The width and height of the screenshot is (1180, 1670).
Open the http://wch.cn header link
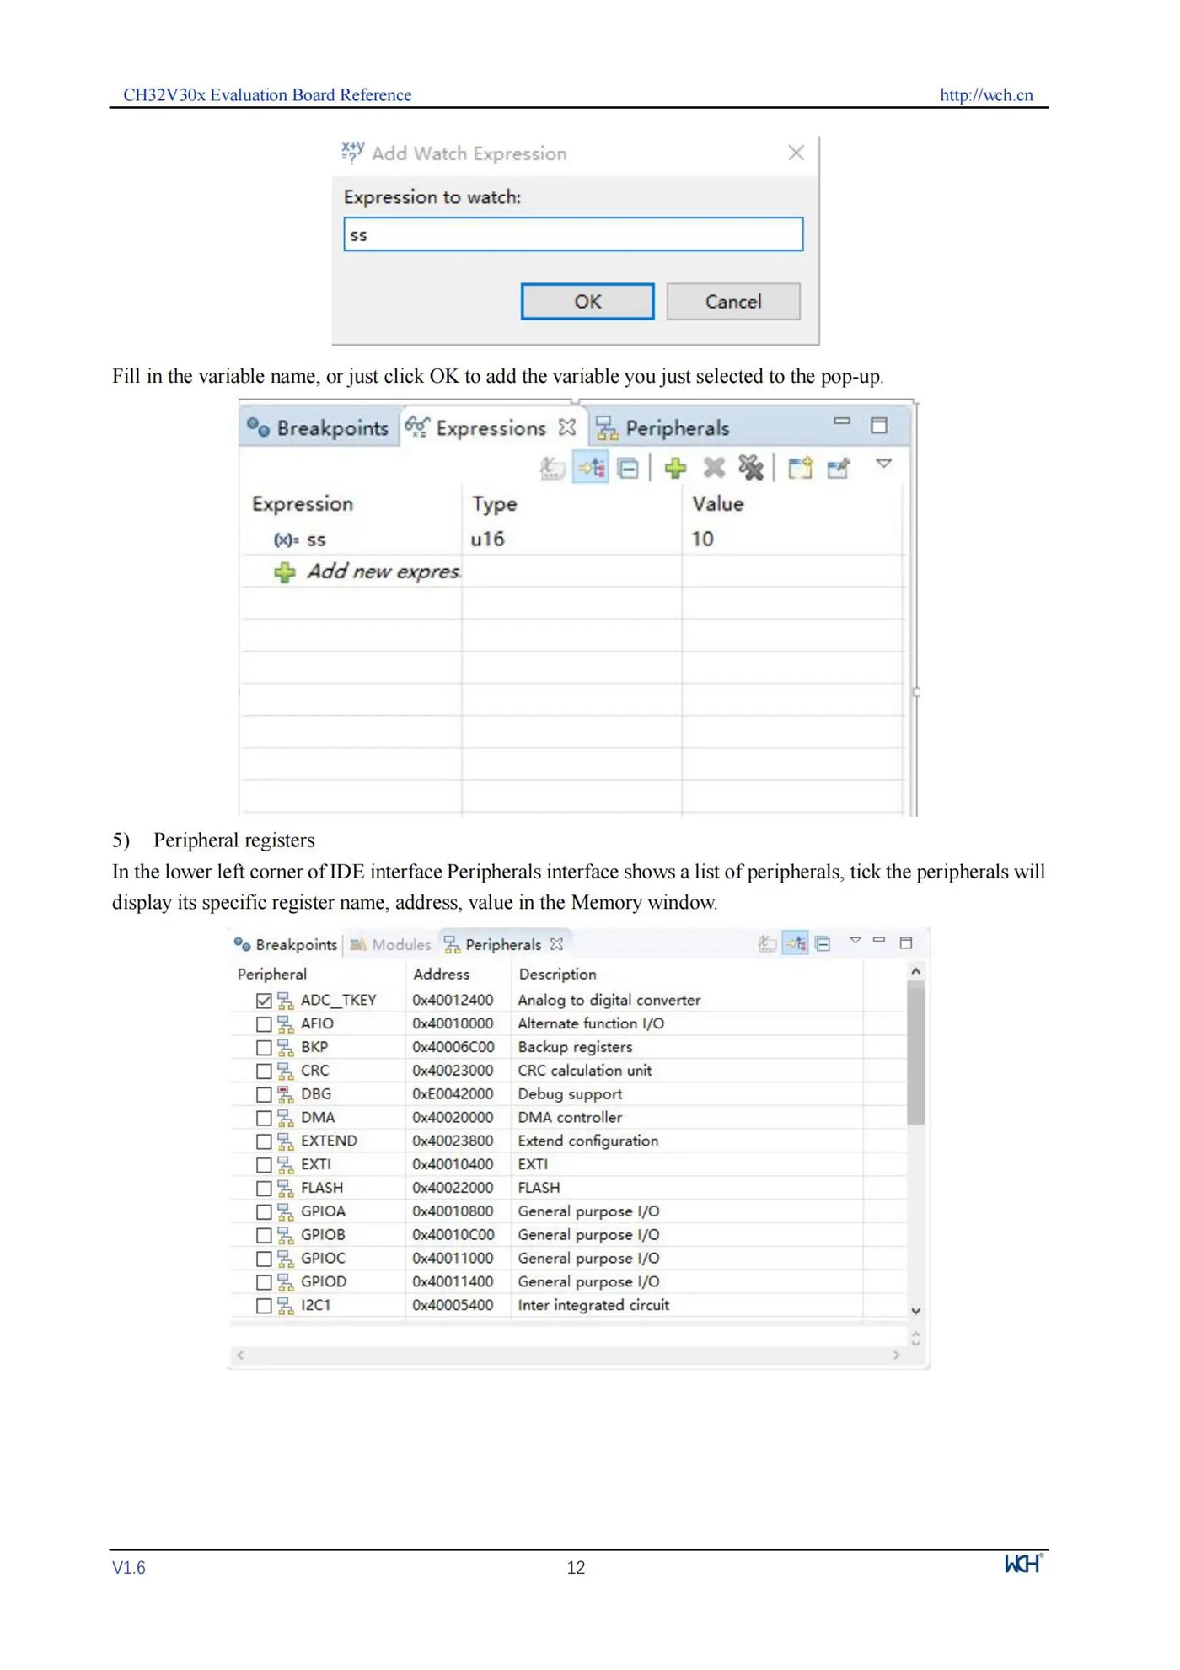[986, 95]
